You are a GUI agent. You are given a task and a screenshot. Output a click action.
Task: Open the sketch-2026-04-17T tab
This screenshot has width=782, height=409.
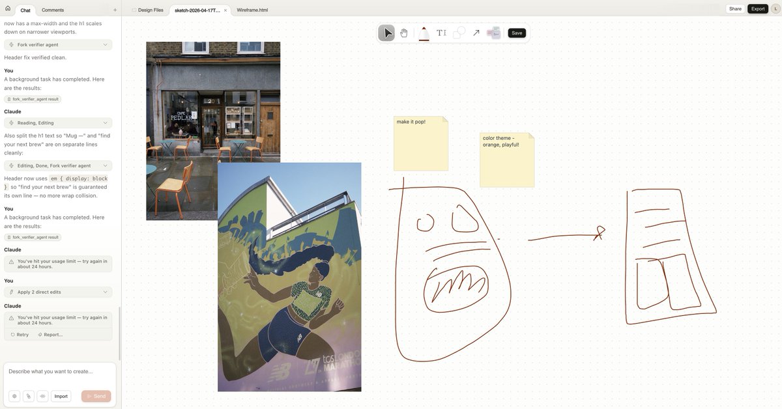tap(197, 10)
